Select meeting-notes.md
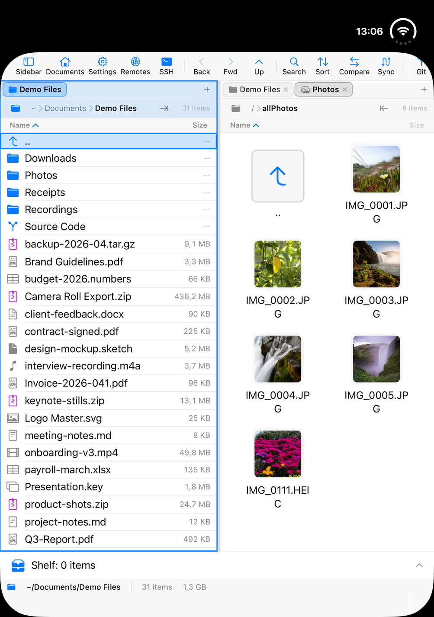Screen dimensions: 434x617 click(x=109, y=435)
